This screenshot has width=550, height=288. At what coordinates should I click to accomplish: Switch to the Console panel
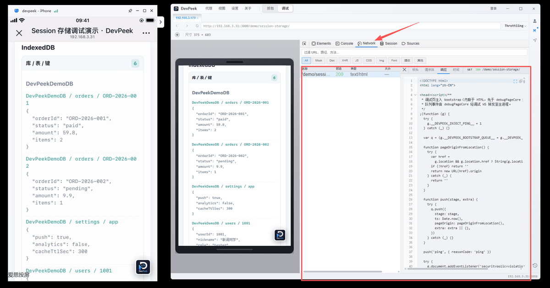tap(344, 43)
